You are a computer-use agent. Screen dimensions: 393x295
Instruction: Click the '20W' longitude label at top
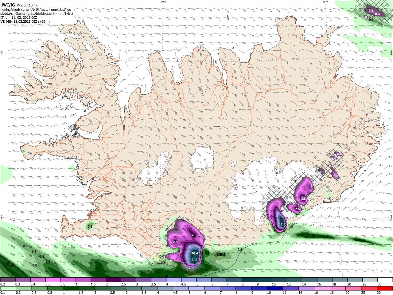(163, 2)
